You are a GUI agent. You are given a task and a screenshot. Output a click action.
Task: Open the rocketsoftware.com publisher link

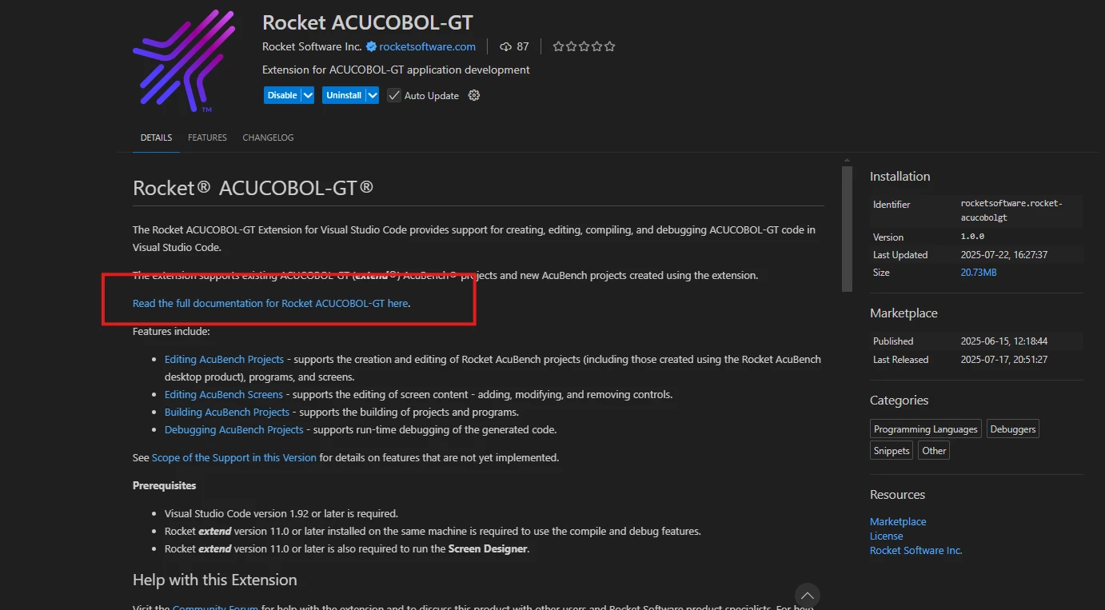pos(427,46)
